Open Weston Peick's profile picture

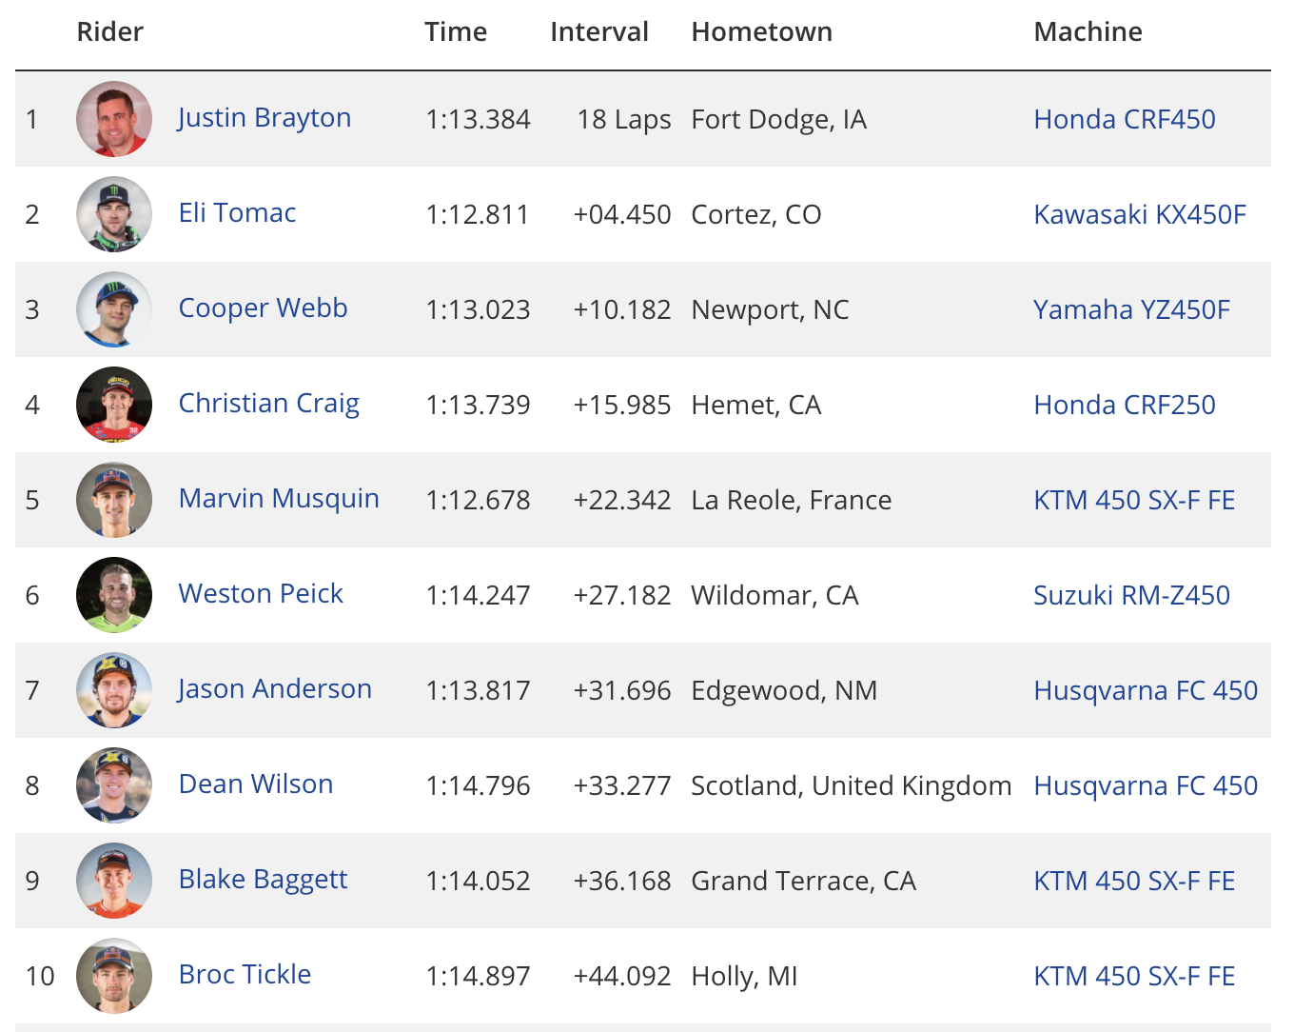pos(114,595)
